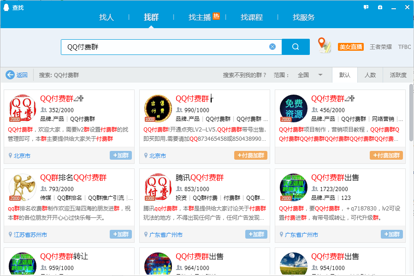Click the lock icon in title bar
The height and width of the screenshot is (276, 414).
[x=380, y=7]
